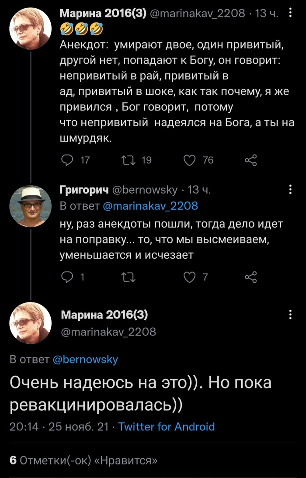The width and height of the screenshot is (306, 478).
Task: Like Марина's joke tweet
Action: [x=189, y=160]
